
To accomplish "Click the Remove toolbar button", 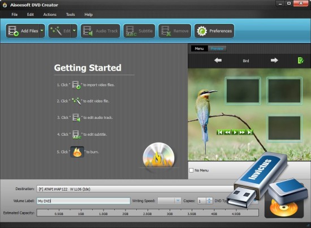I will 175,31.
